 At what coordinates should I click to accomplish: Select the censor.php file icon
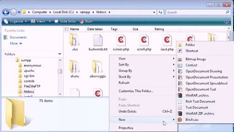pyautogui.click(x=121, y=40)
